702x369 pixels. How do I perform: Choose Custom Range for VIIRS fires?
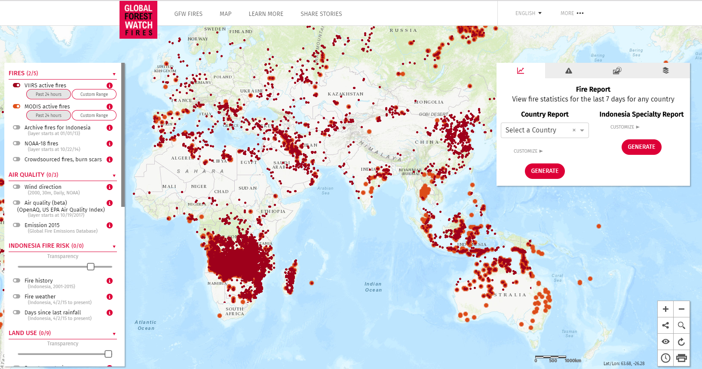tap(94, 94)
